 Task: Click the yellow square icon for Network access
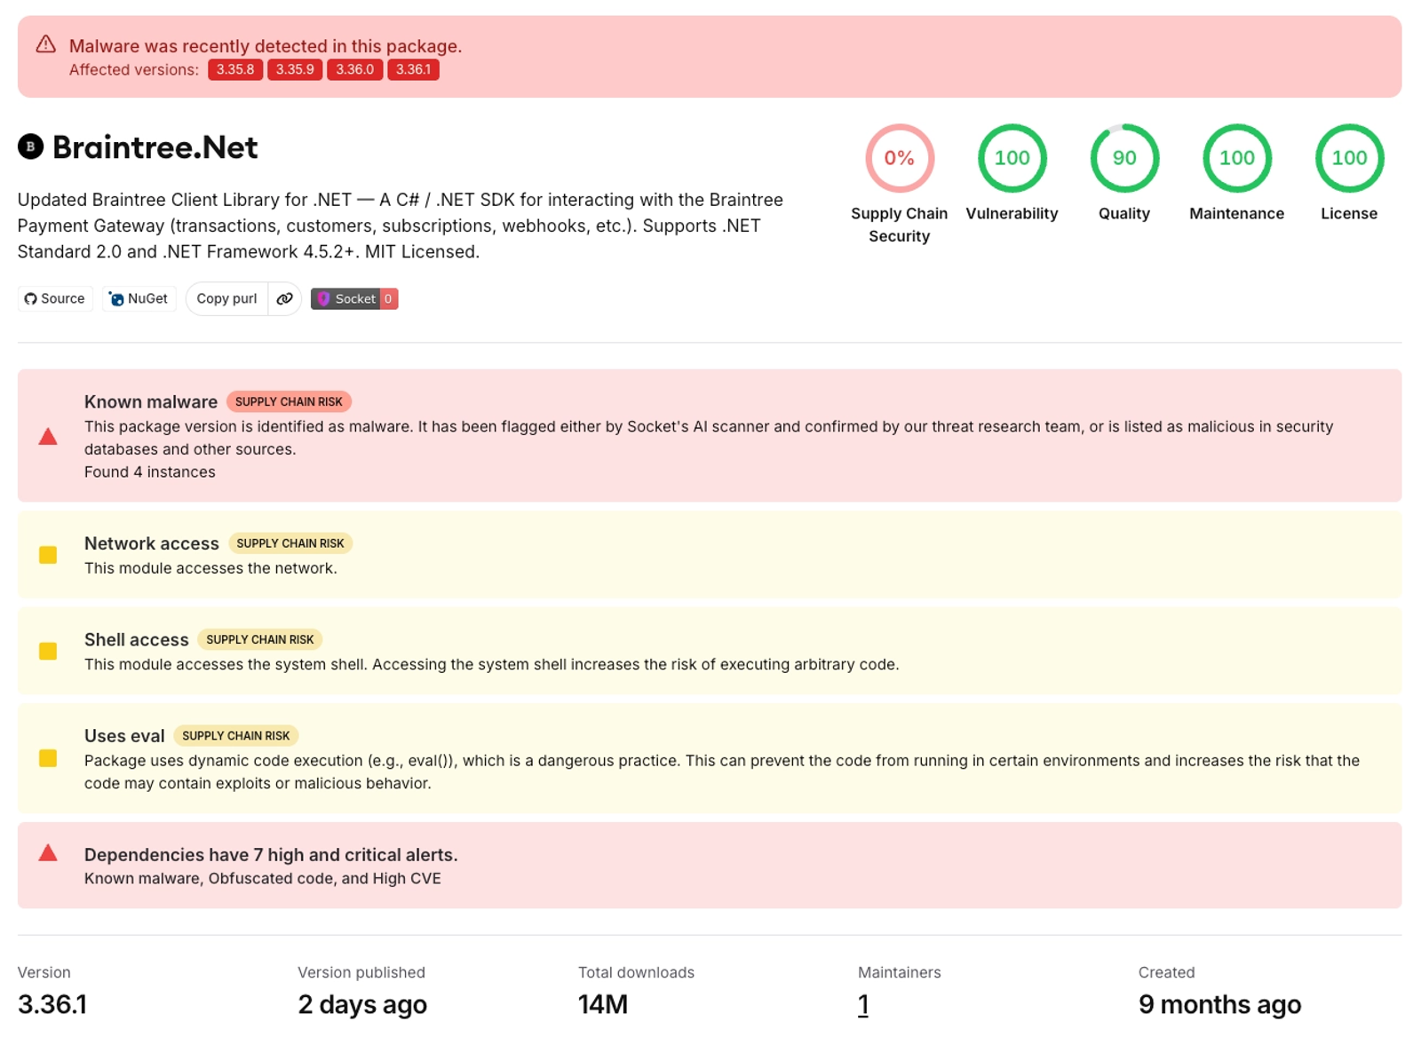(x=48, y=555)
